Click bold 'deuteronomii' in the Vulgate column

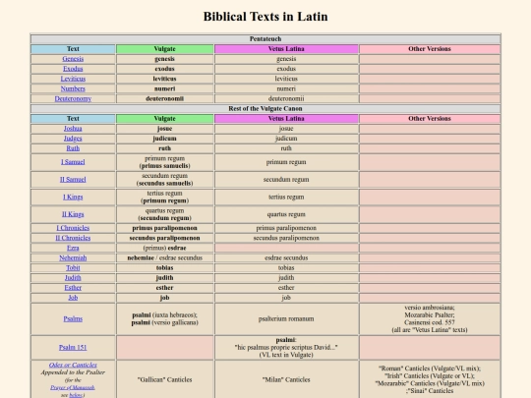pyautogui.click(x=164, y=99)
